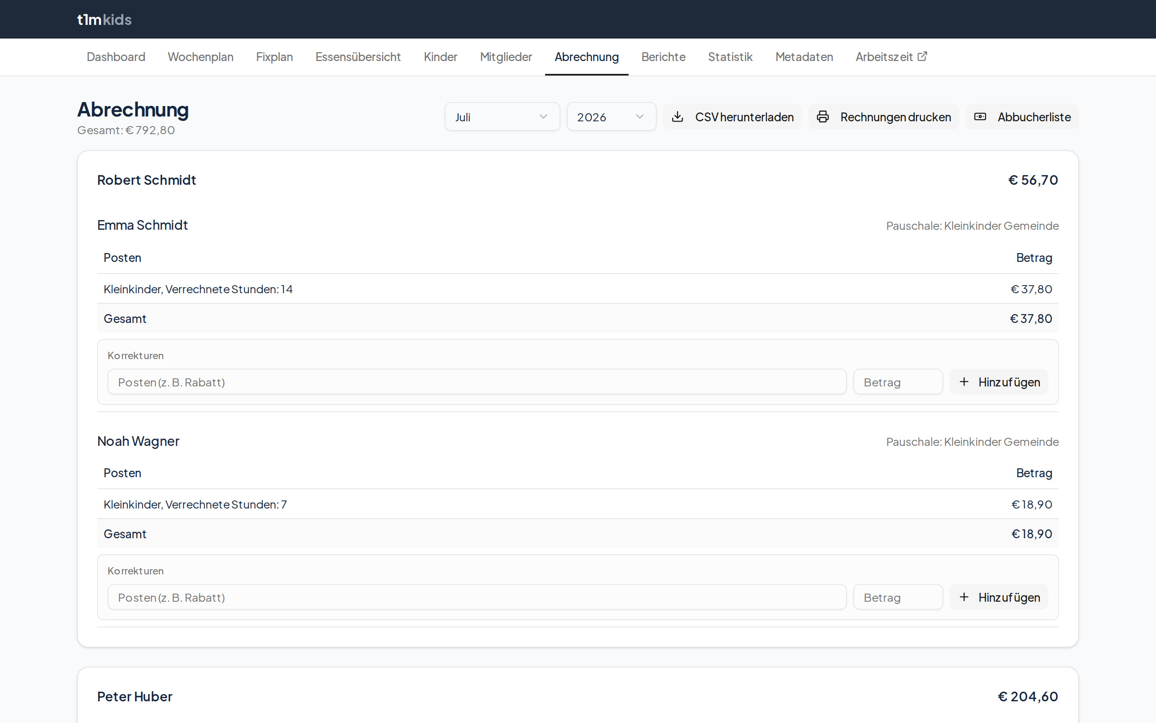Click the external-link icon beside Arbeitszeit

922,56
